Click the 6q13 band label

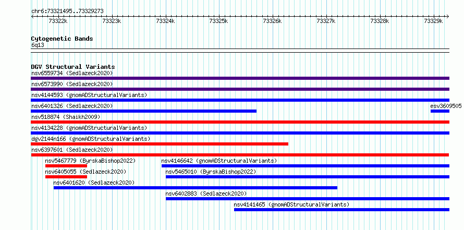[38, 45]
